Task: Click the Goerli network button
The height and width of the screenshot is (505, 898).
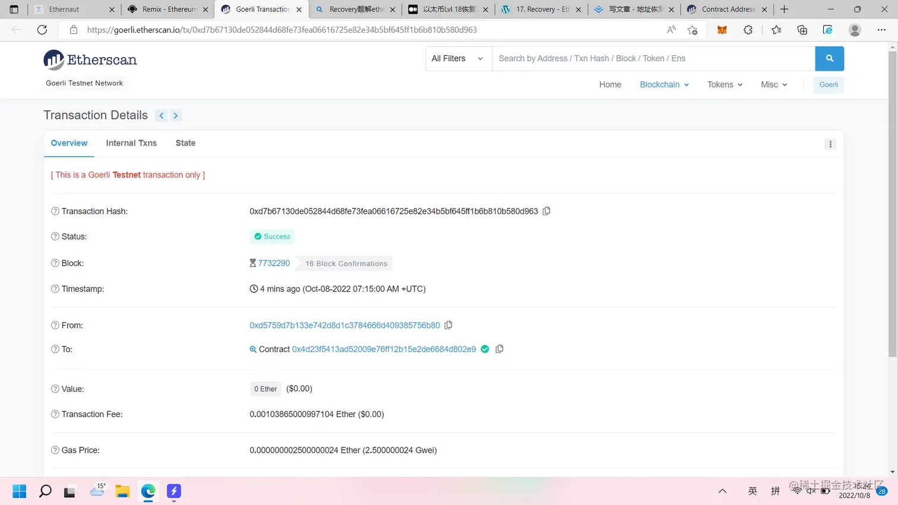Action: (x=829, y=84)
